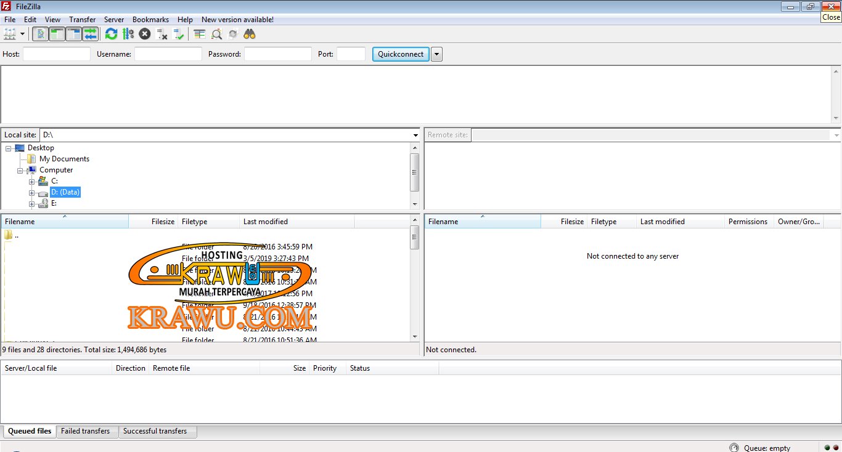Sort local files by Filesize column
This screenshot has width=842, height=452.
coord(153,222)
